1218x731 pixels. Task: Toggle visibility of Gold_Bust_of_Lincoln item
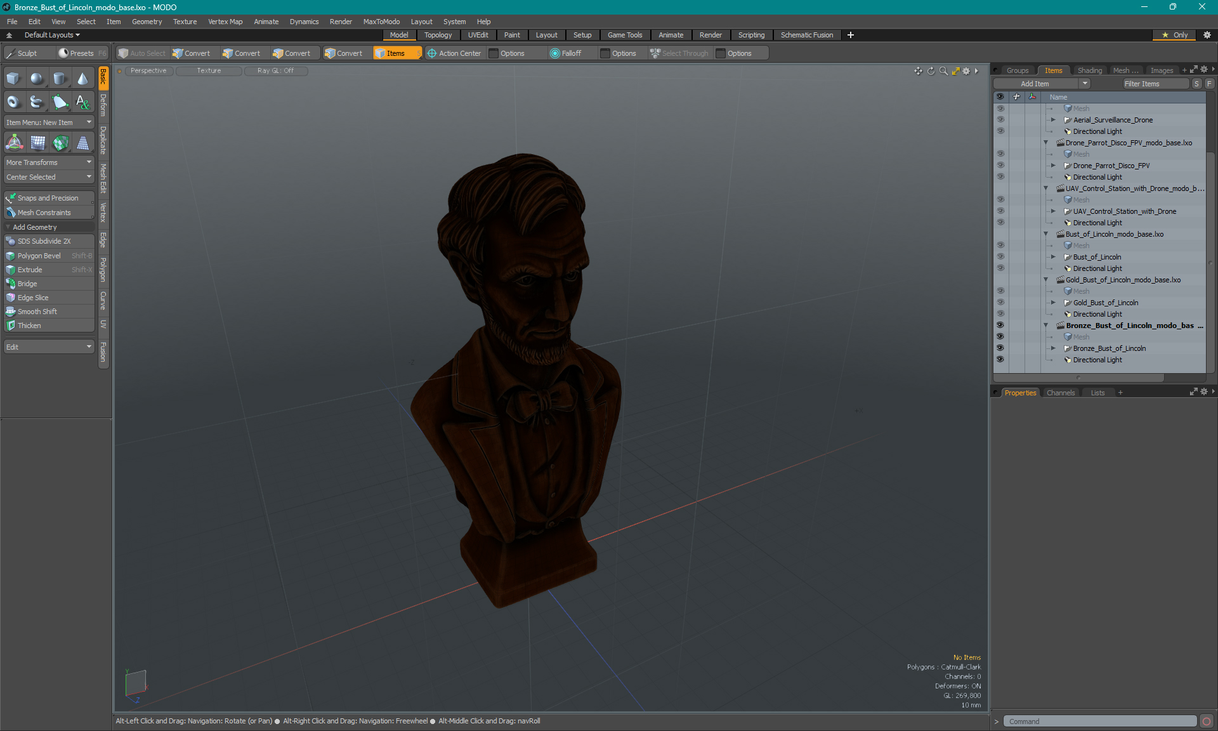(1000, 303)
